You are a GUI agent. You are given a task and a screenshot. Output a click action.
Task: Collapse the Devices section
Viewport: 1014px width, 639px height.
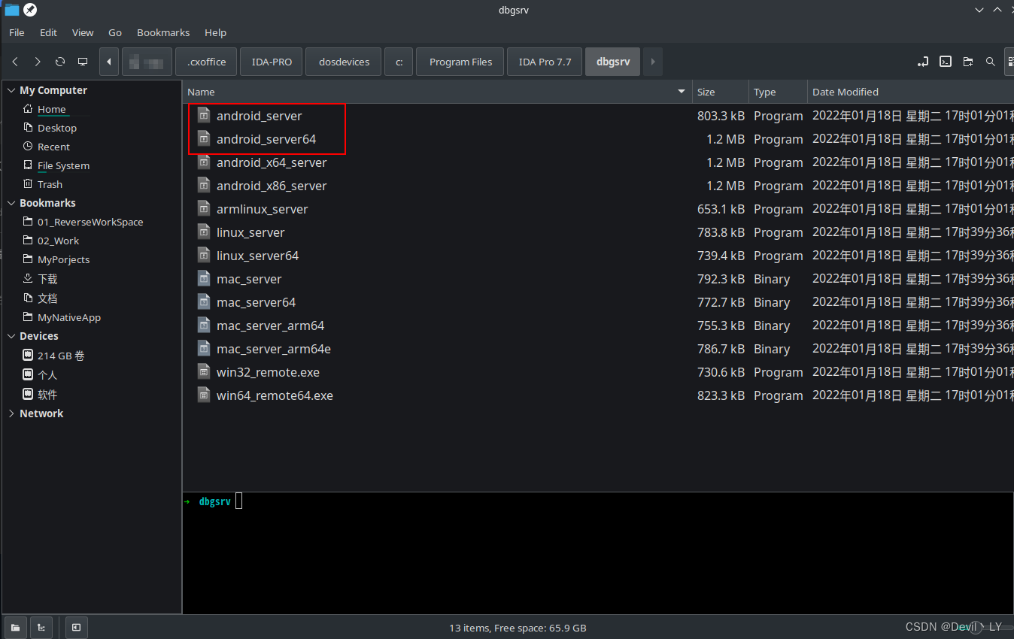click(x=11, y=336)
